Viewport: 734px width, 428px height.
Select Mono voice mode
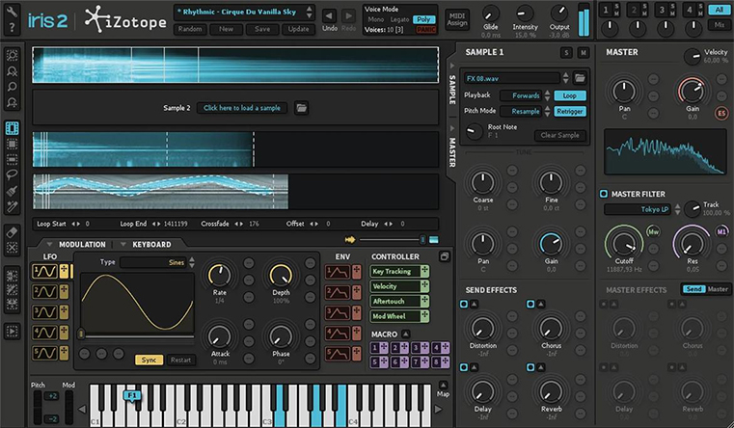pos(376,19)
